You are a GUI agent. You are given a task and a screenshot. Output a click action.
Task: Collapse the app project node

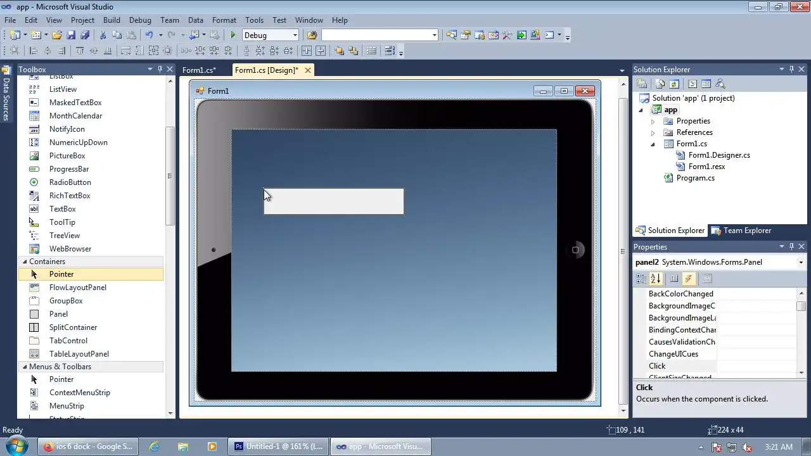pos(641,110)
